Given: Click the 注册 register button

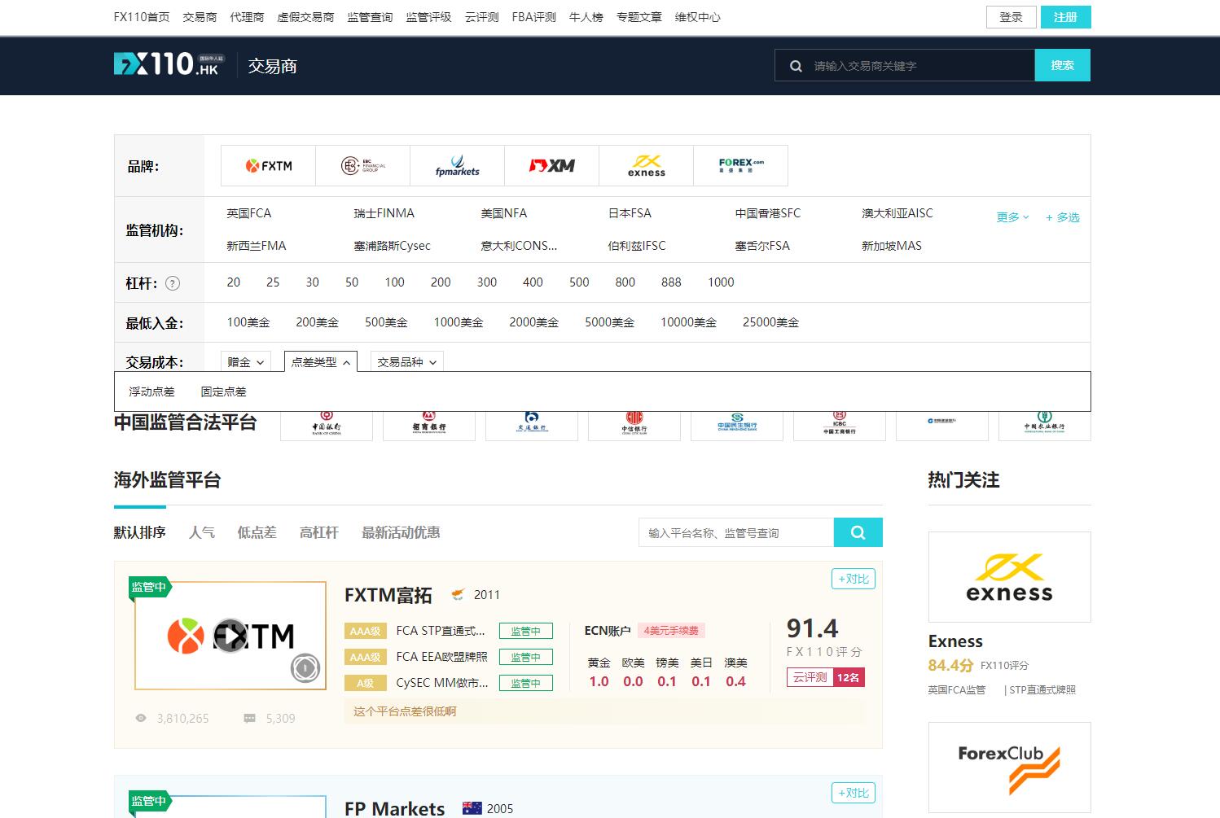Looking at the screenshot, I should (1065, 17).
